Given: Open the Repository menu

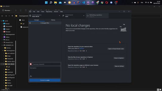Looking at the screenshot, I should coord(49,12).
